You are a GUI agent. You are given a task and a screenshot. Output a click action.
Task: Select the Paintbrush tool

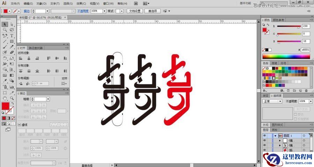coord(5,47)
